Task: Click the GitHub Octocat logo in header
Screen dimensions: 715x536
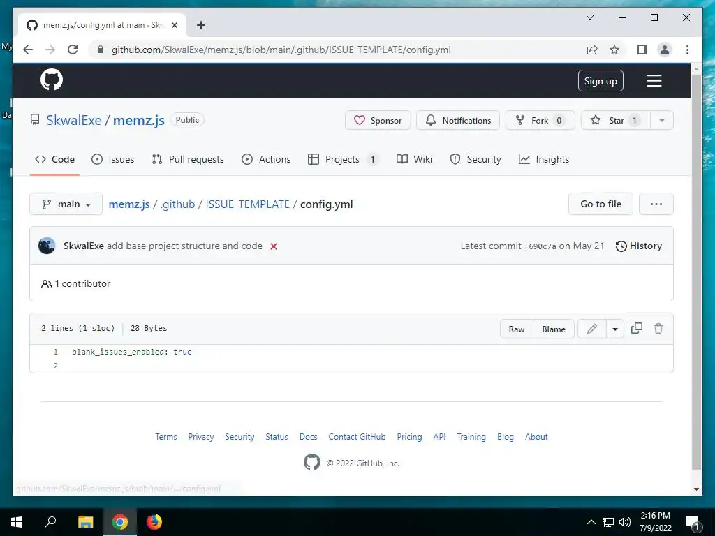Action: pos(52,80)
